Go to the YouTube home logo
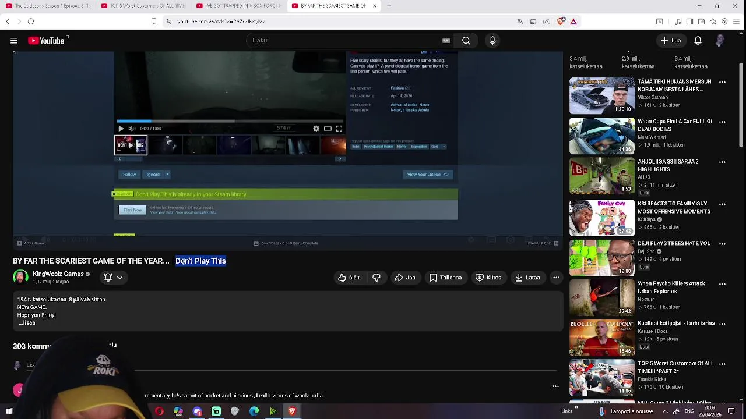Image resolution: width=746 pixels, height=419 pixels. pos(46,41)
